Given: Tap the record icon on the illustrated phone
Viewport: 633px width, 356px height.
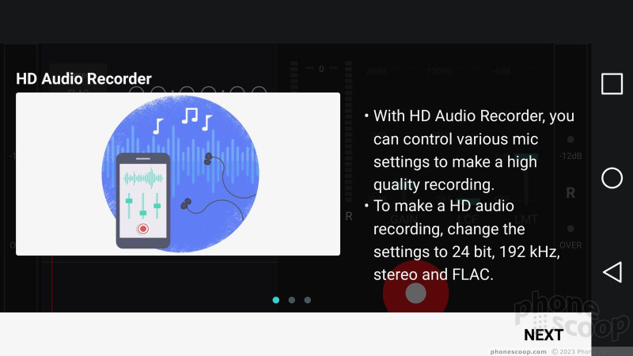Looking at the screenshot, I should [x=143, y=229].
